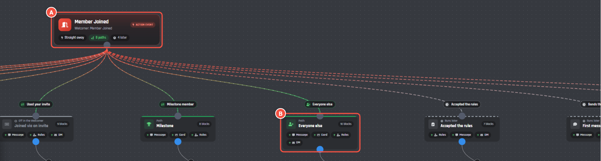Image resolution: width=601 pixels, height=161 pixels.
Task: Click the Accepted the rules edge label
Action: 462,104
